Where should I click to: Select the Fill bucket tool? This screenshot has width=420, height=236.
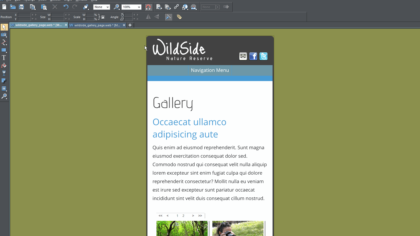click(x=4, y=65)
